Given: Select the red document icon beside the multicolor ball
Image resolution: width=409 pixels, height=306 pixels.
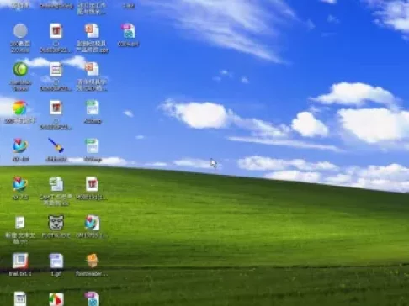Looking at the screenshot, I should point(56,108).
